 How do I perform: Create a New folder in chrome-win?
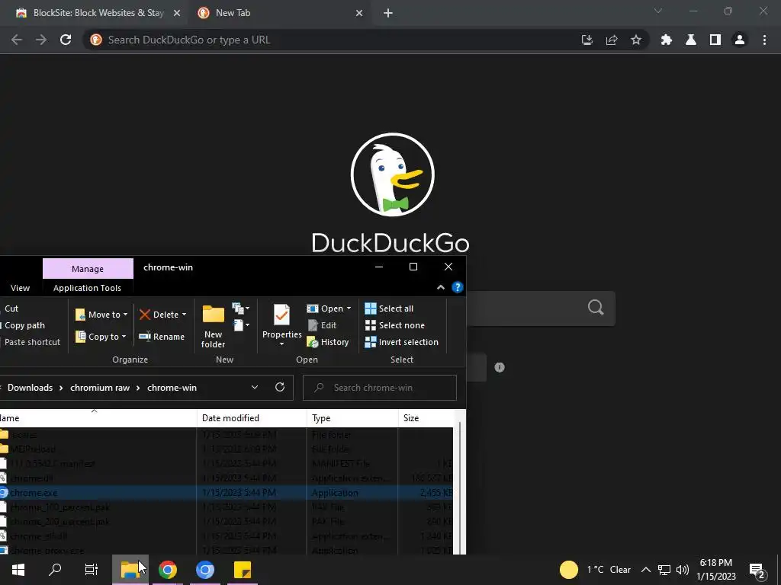(214, 326)
